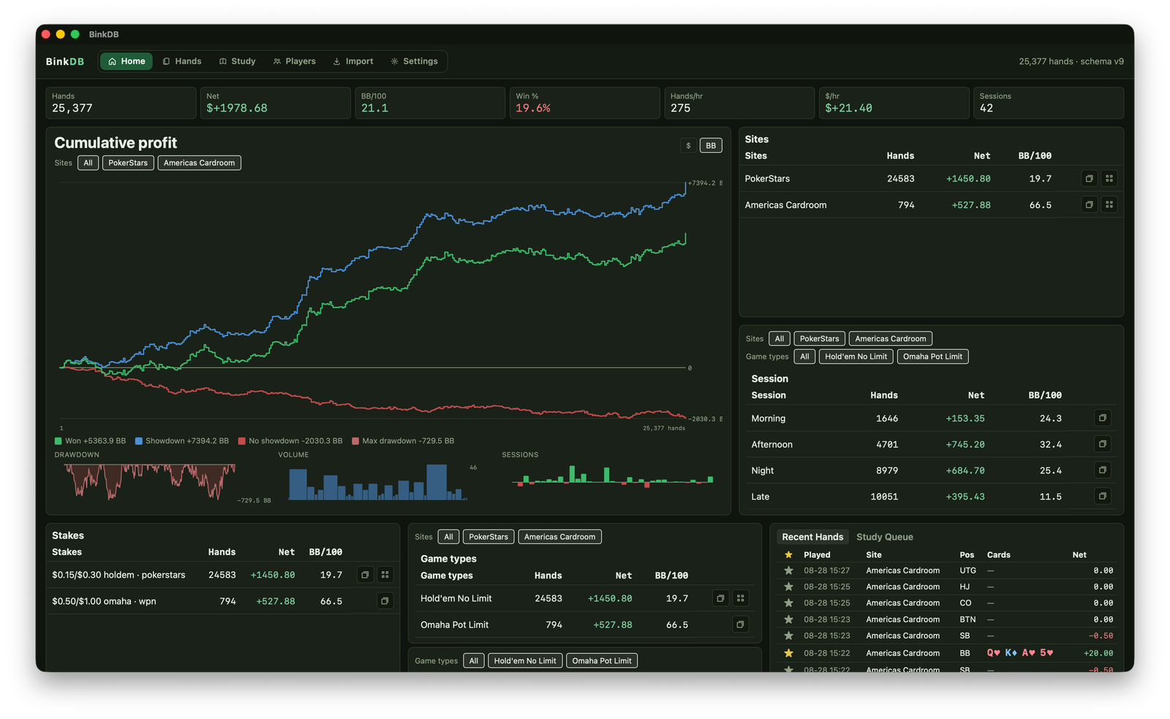Viewport: 1170px width, 719px height.
Task: Click the grid icon in the Americas Cardroom site row
Action: (1109, 205)
